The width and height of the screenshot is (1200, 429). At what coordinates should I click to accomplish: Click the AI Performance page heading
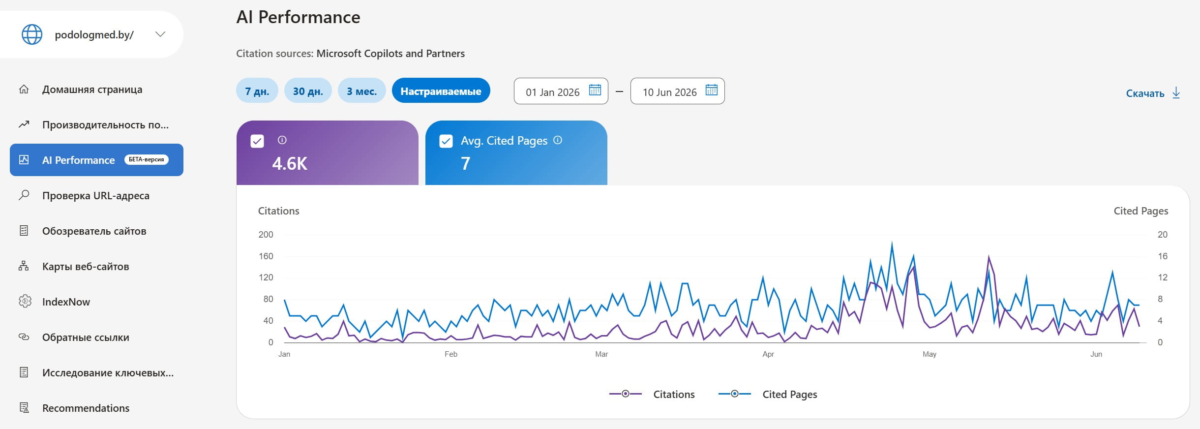tap(298, 17)
